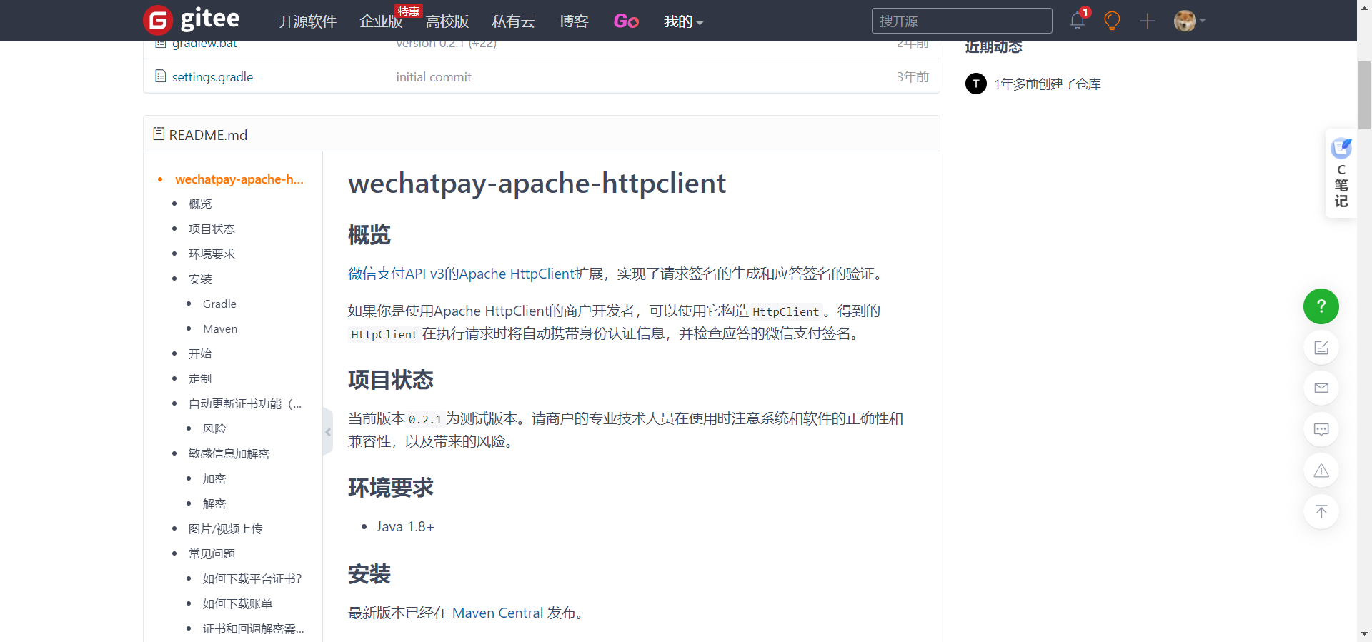This screenshot has width=1372, height=642.
Task: Jump to 常见问题 in outline
Action: coord(212,553)
